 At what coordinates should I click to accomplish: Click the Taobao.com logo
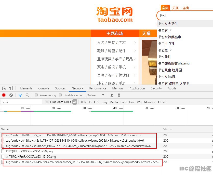point(115,14)
